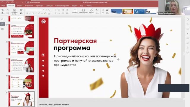Click the increase indent icon
The image size is (190, 107).
pos(67,10)
